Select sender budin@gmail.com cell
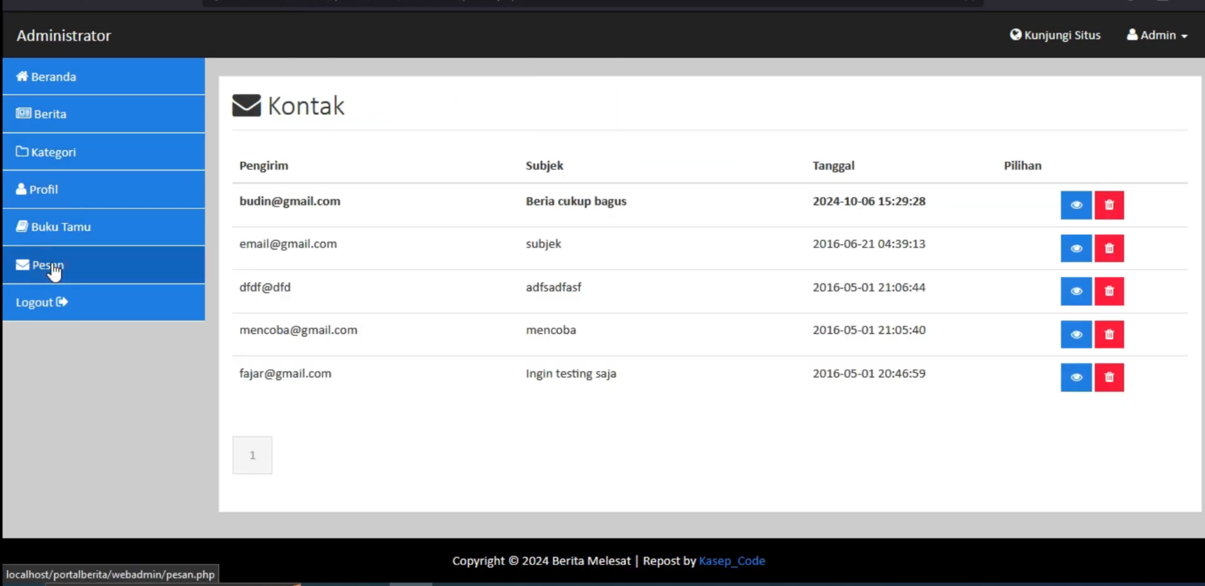1205x586 pixels. coord(290,201)
